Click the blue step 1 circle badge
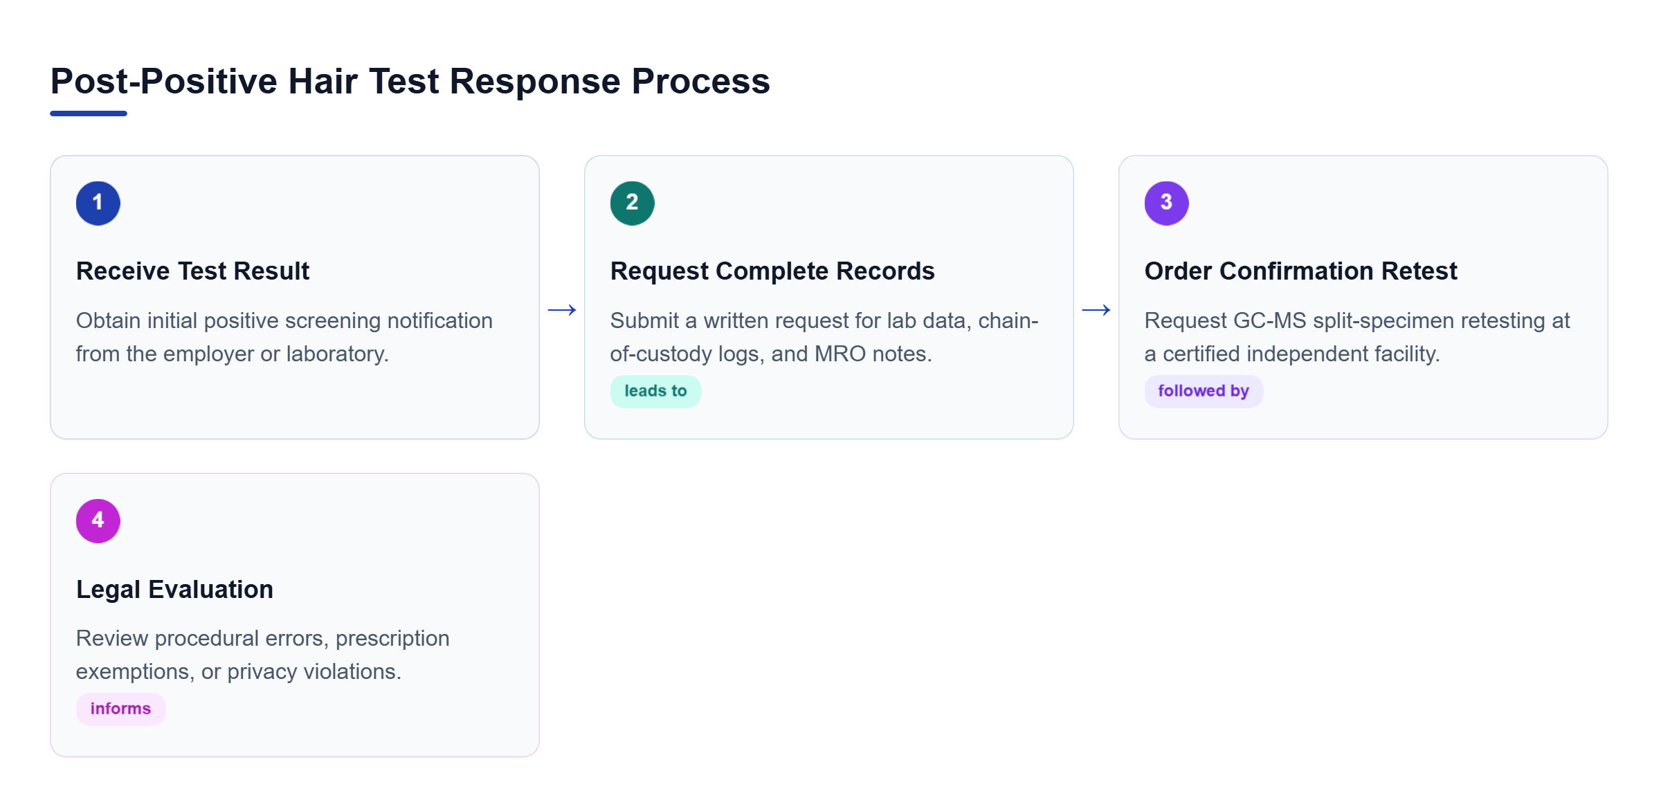The image size is (1661, 807). (98, 203)
